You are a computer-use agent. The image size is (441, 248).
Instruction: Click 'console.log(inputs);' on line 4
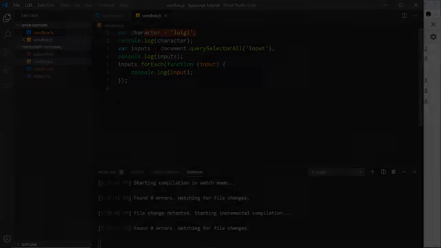(150, 56)
